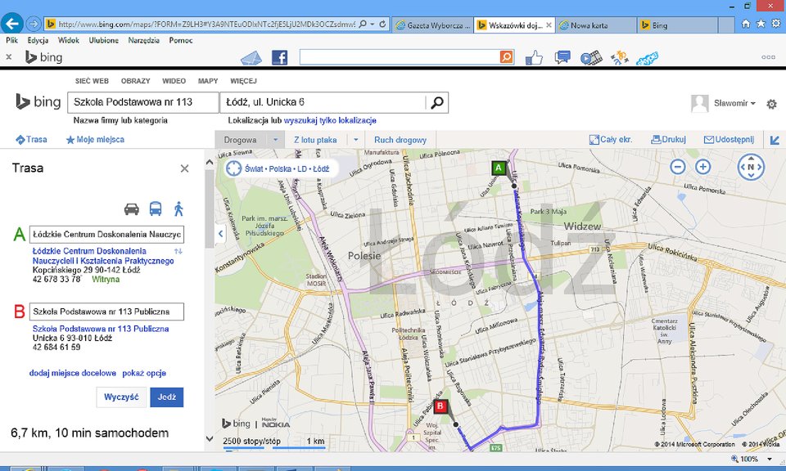786x471 pixels.
Task: Close the Trasa panel with X
Action: [x=184, y=168]
